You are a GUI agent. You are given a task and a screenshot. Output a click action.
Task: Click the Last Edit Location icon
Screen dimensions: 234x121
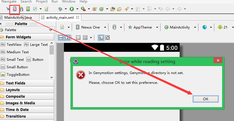point(161,9)
